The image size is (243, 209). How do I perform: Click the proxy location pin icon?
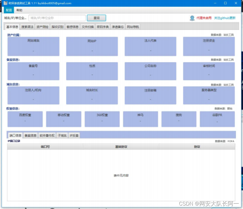(x=192, y=18)
